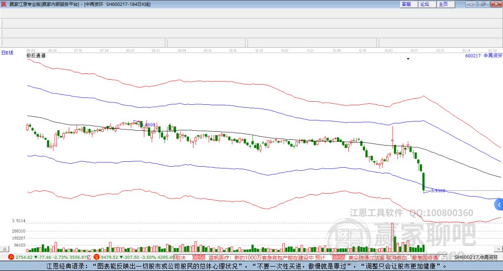The height and width of the screenshot is (271, 503).
Task: Restore down the application window
Action: click(483, 4)
